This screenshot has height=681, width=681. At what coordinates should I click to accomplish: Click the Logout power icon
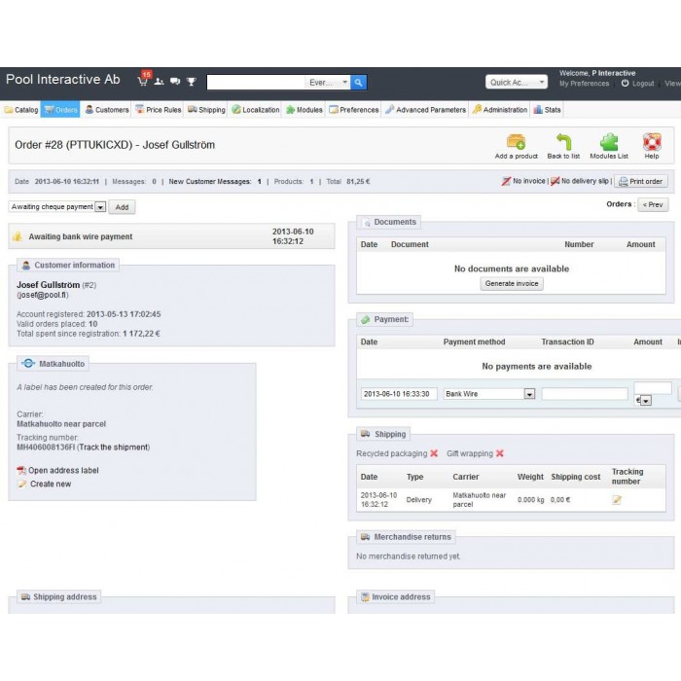pos(625,84)
